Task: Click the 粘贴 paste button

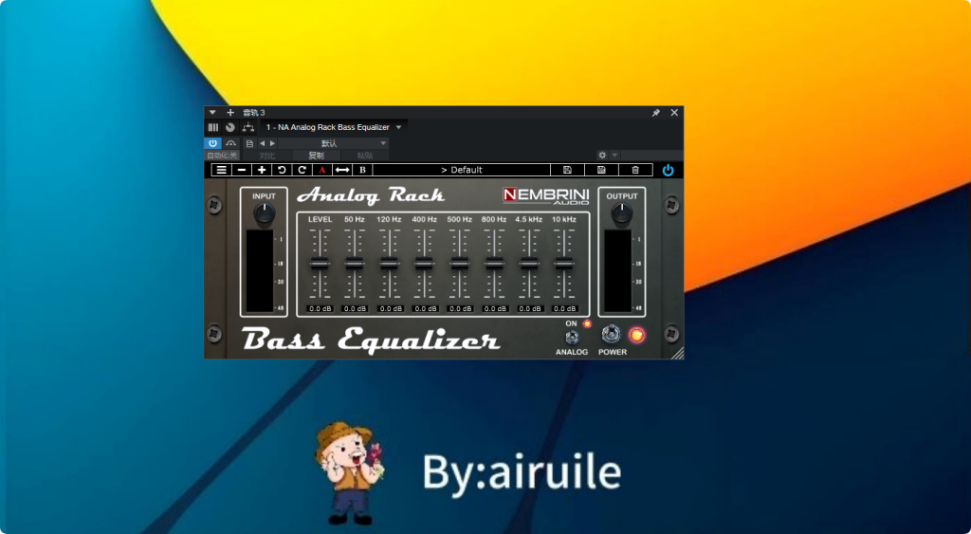Action: (365, 156)
